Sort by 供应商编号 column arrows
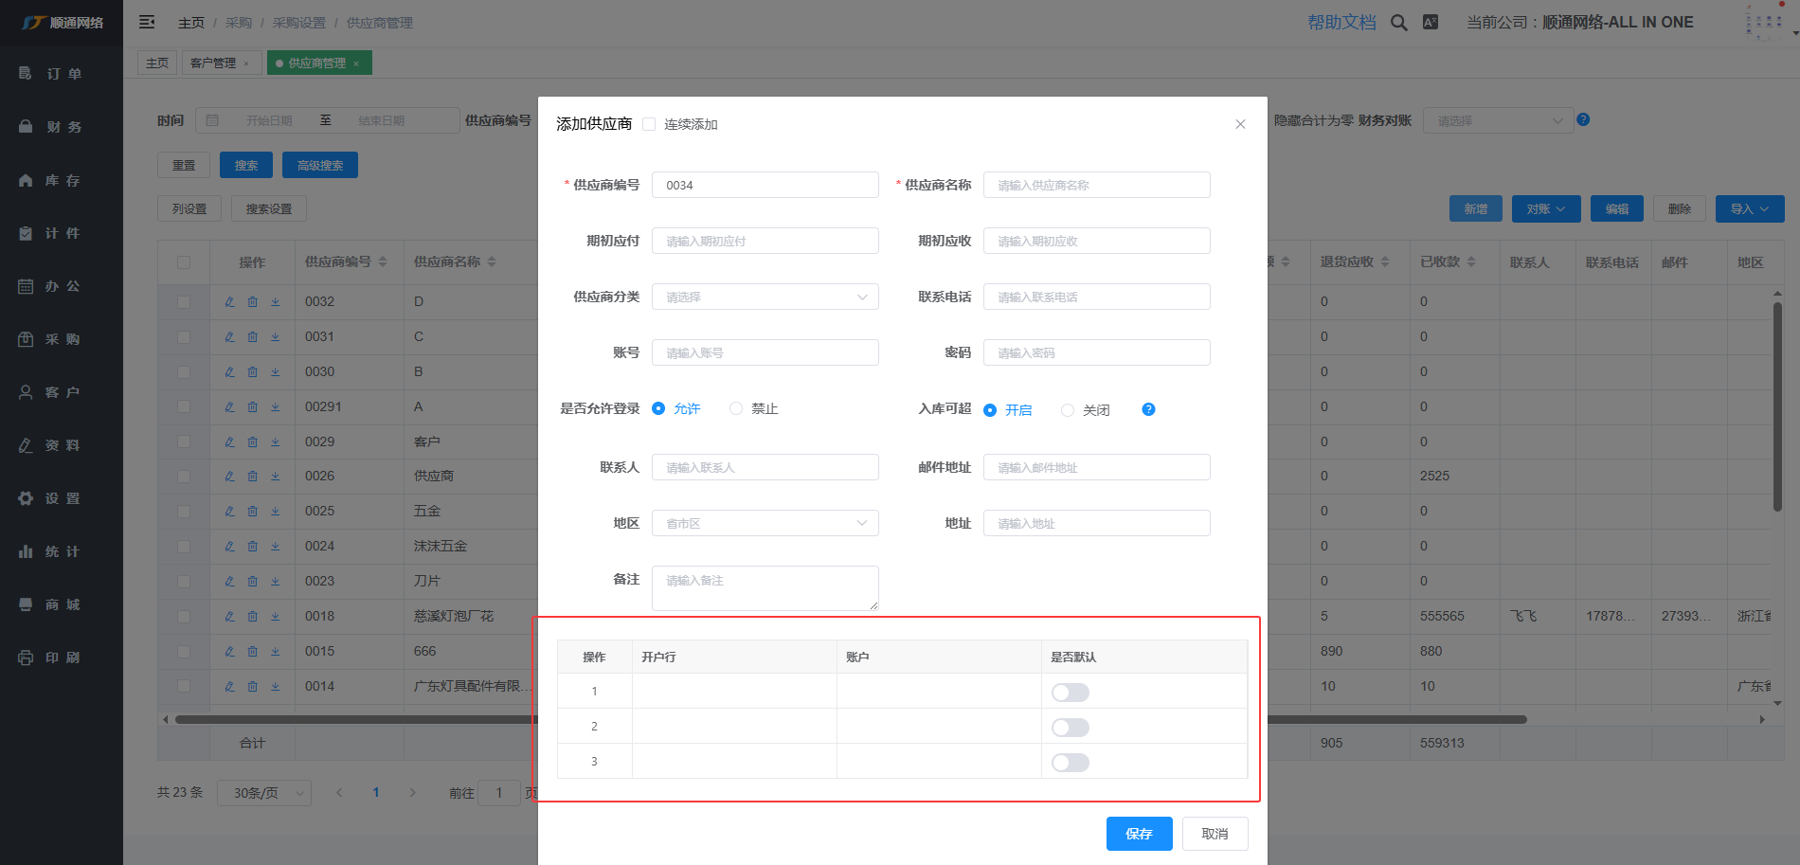 pyautogui.click(x=383, y=261)
